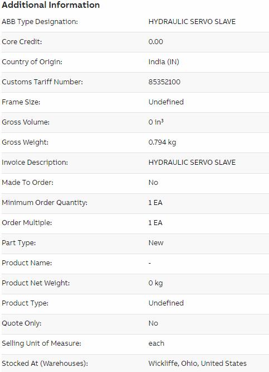269x372 pixels.
Task: Click Minimum Order Quantity 1 EA value
Action: tap(155, 203)
